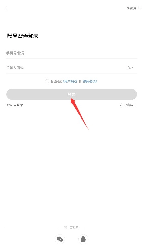Open the 《隐私协议》 link
This screenshot has width=143, height=251.
[90, 81]
